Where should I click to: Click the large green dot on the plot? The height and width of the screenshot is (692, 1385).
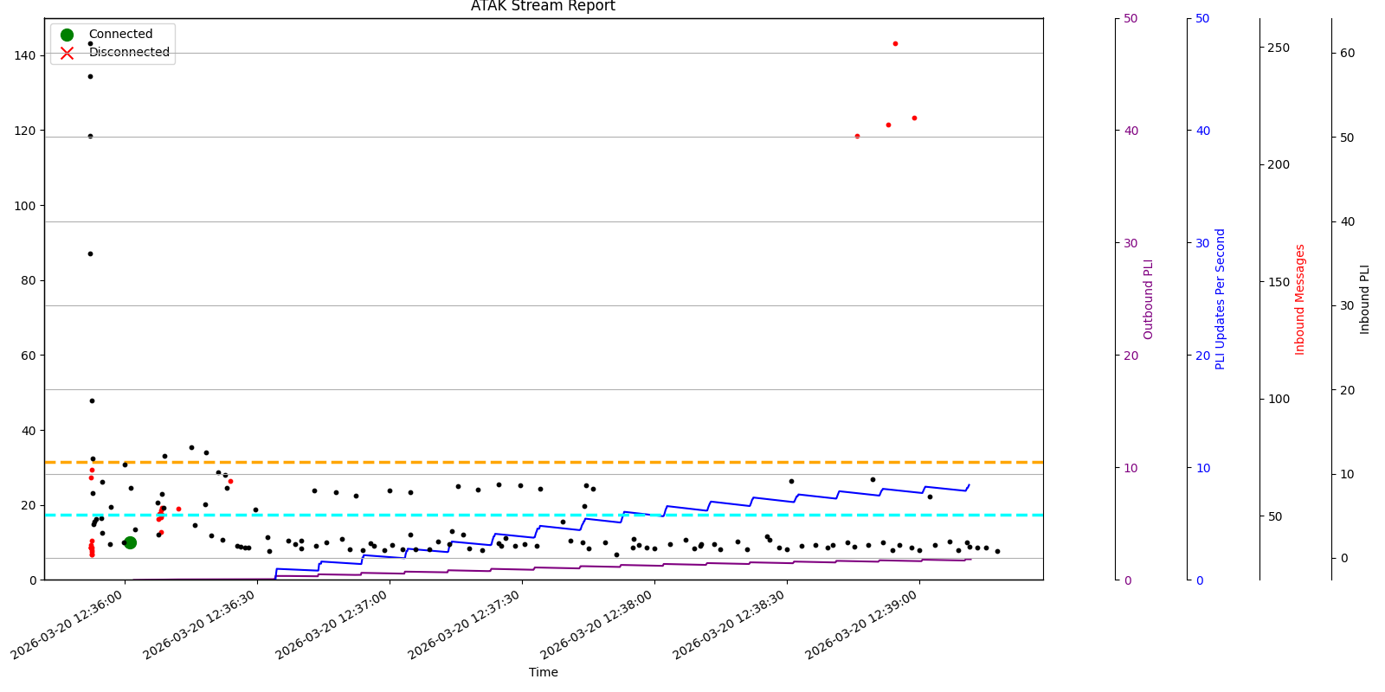[130, 542]
